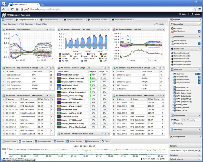Open the Latest Events bottom tab

(x=9, y=141)
